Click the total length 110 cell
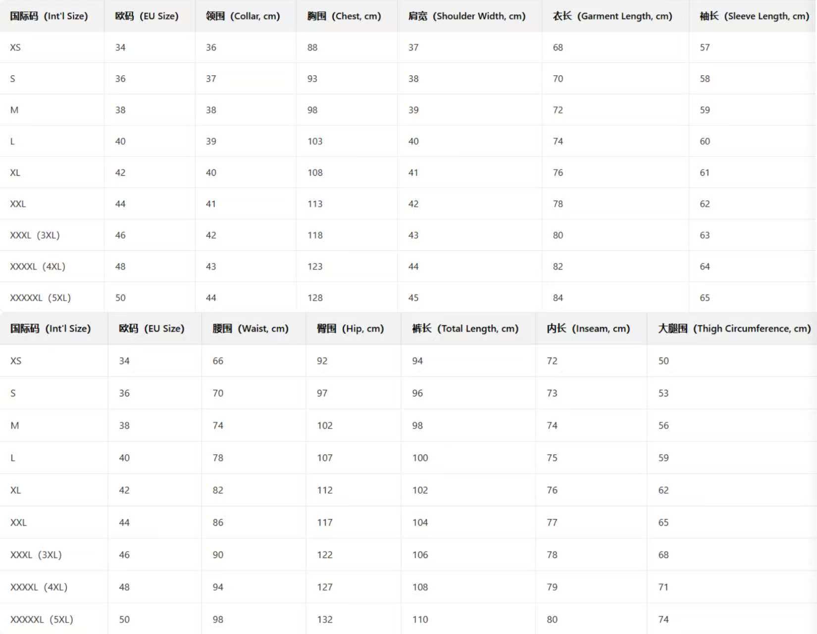Viewport: 817px width, 634px height. point(420,619)
